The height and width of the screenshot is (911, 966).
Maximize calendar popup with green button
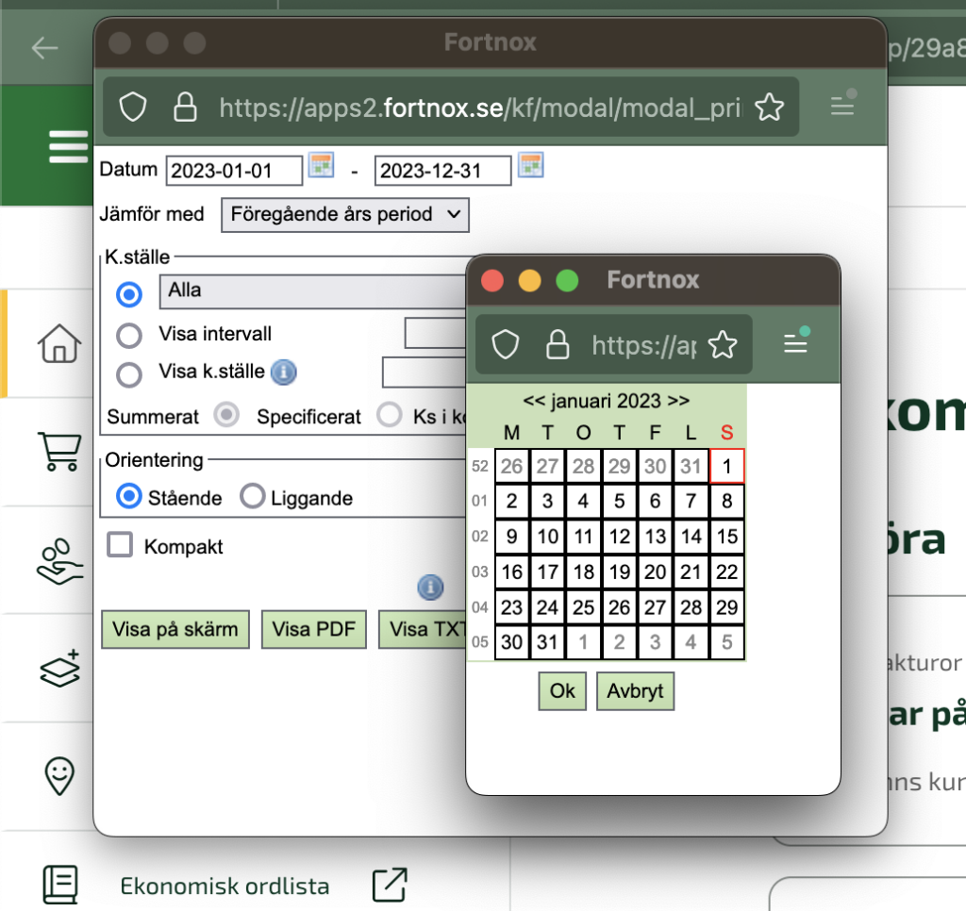pos(567,280)
